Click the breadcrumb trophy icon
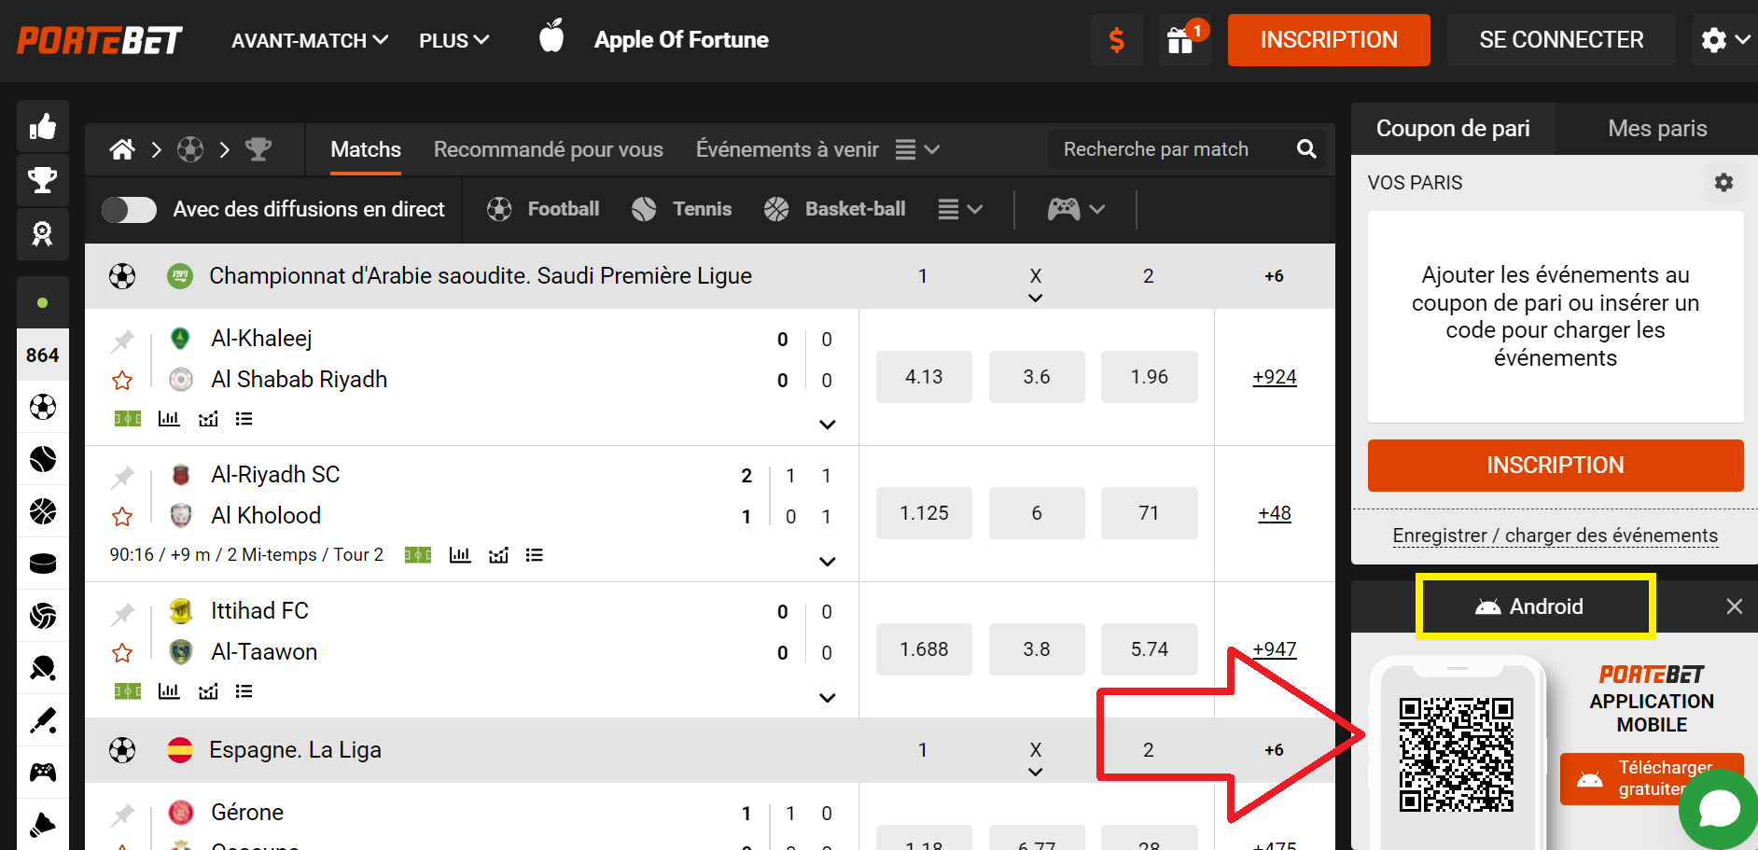Viewport: 1758px width, 850px height. [258, 149]
